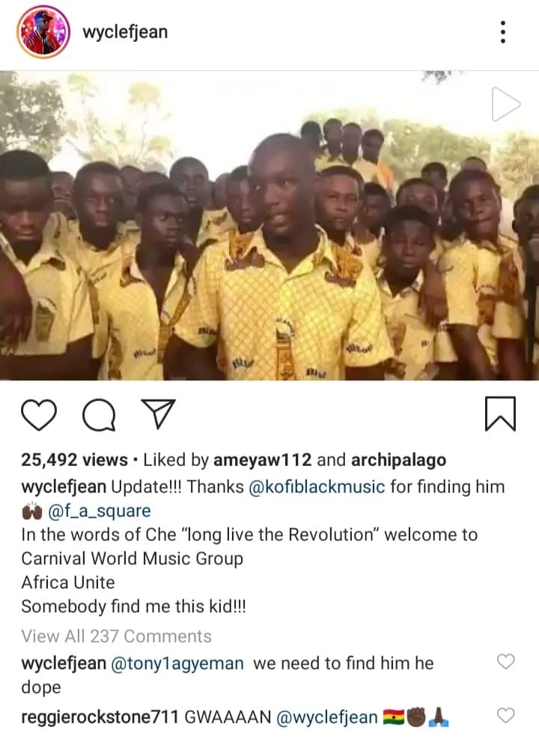The width and height of the screenshot is (539, 739).
Task: Like wyclefjean's comment to tony1agyeman
Action: [x=505, y=661]
